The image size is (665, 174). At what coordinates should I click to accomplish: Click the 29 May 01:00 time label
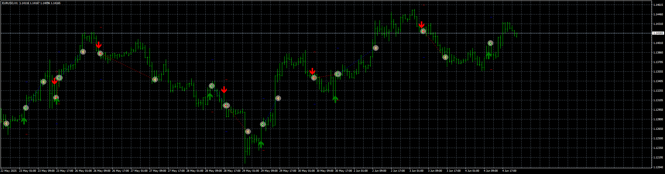(x=251, y=171)
